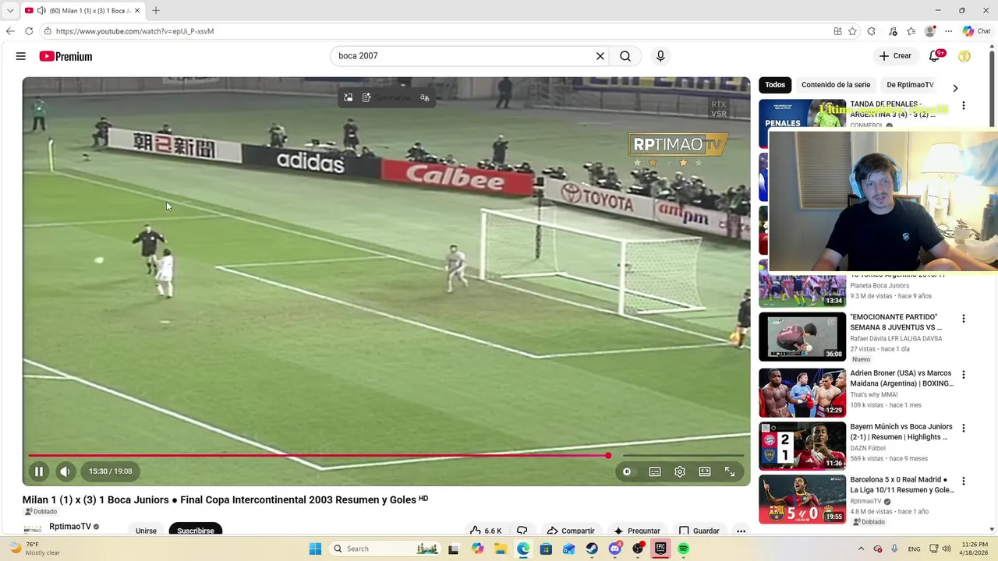Open browser settings and more ellipsis
998x561 pixels.
[x=948, y=31]
